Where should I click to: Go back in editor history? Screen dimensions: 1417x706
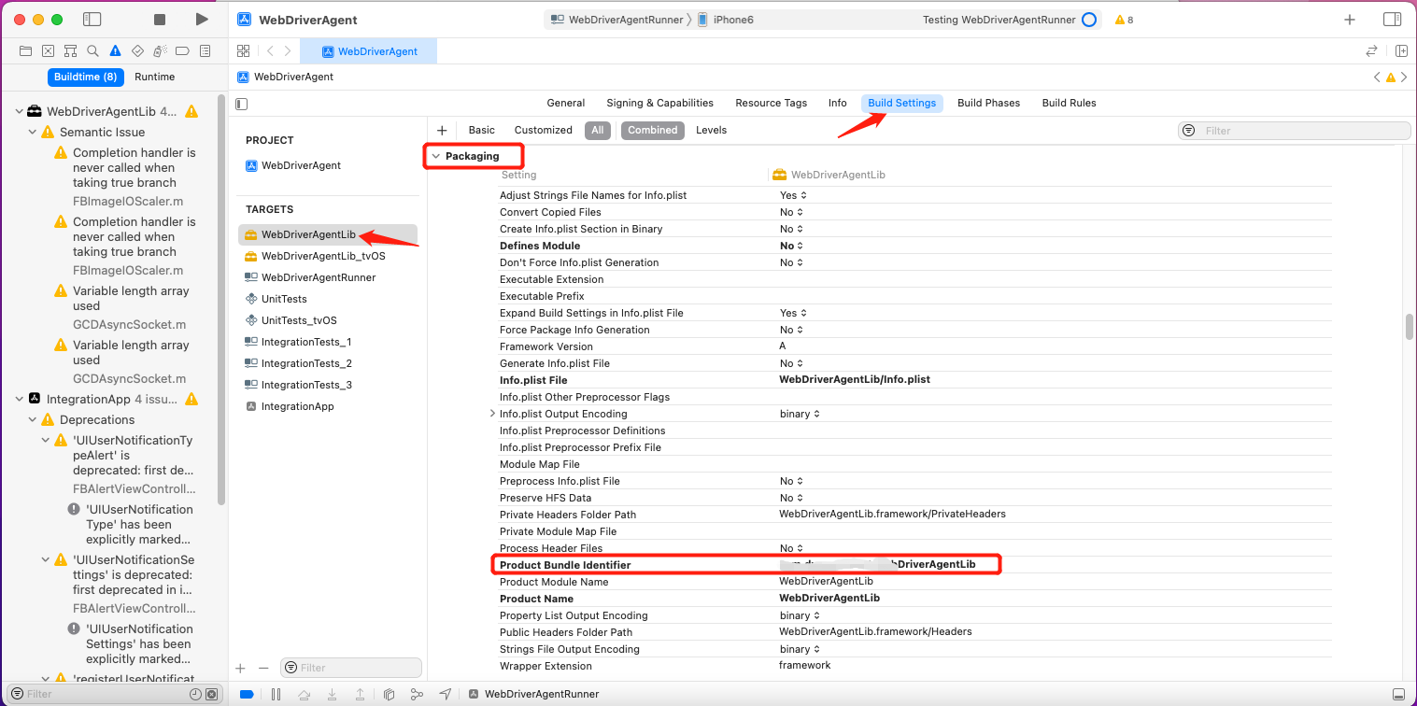pos(270,51)
